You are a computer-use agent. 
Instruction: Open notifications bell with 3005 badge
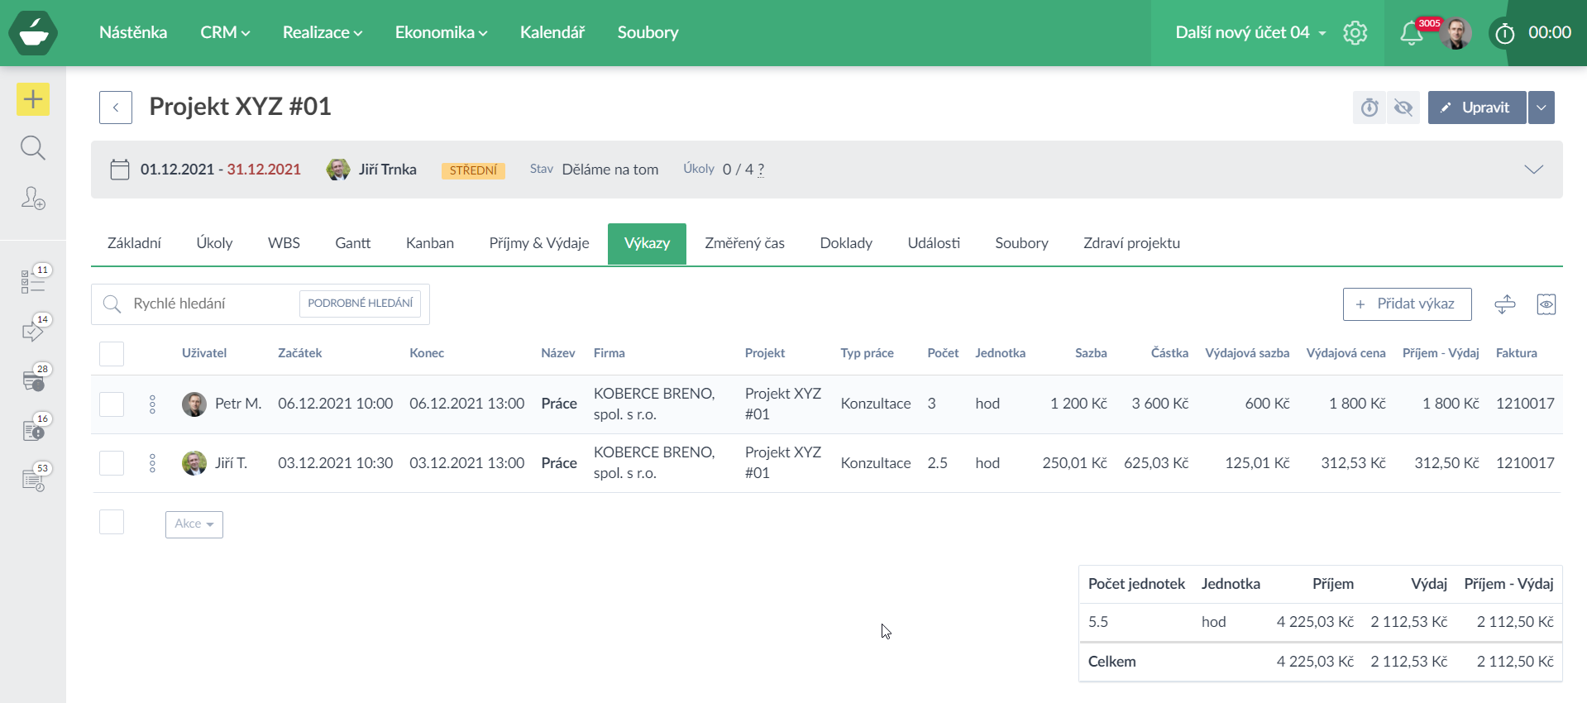pos(1411,34)
